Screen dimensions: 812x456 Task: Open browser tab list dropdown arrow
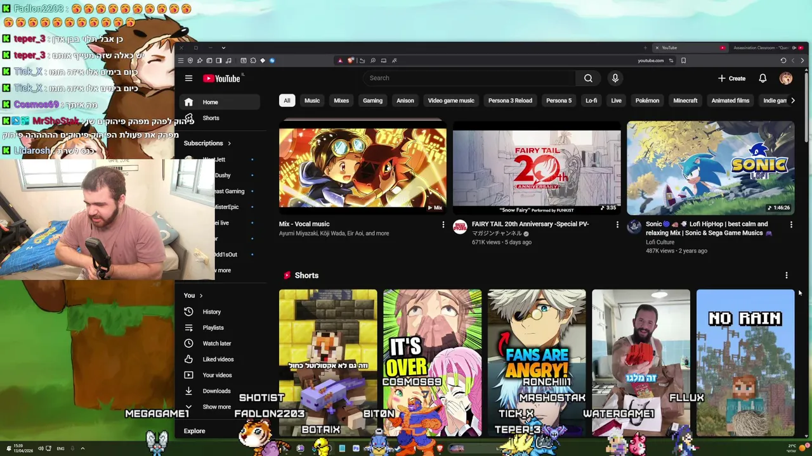point(223,47)
